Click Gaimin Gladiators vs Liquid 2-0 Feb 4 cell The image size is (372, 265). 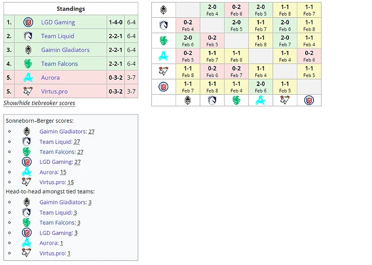(212, 10)
